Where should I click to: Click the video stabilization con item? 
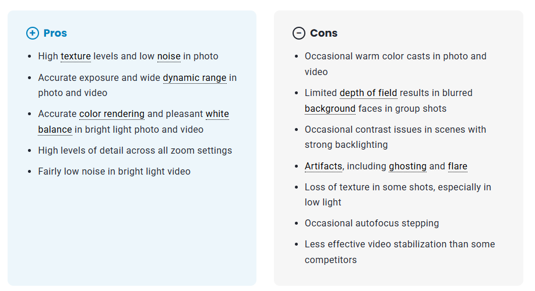coord(400,244)
